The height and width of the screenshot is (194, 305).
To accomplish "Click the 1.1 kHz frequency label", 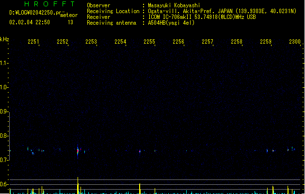I will click(4, 63).
